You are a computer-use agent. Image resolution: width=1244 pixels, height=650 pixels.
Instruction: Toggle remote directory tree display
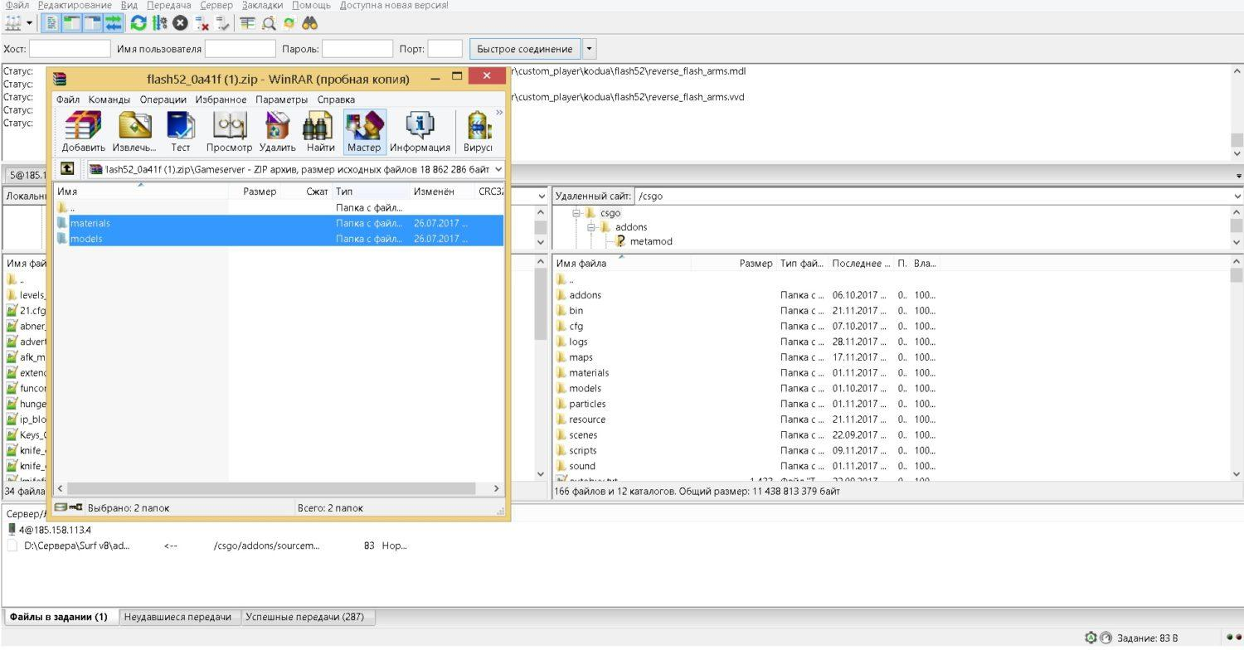92,23
